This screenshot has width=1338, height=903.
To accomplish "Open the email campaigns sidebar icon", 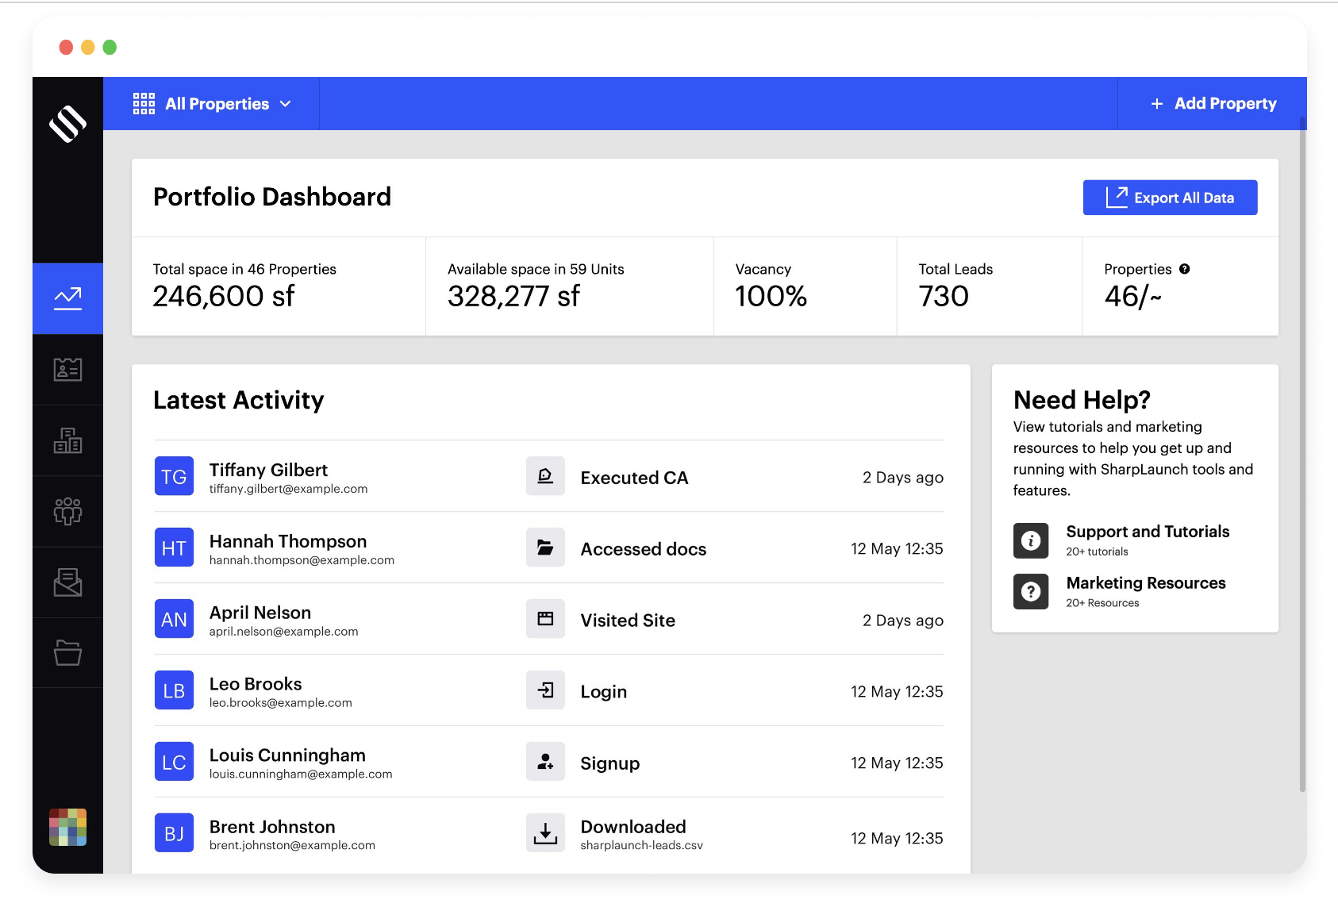I will click(x=67, y=582).
